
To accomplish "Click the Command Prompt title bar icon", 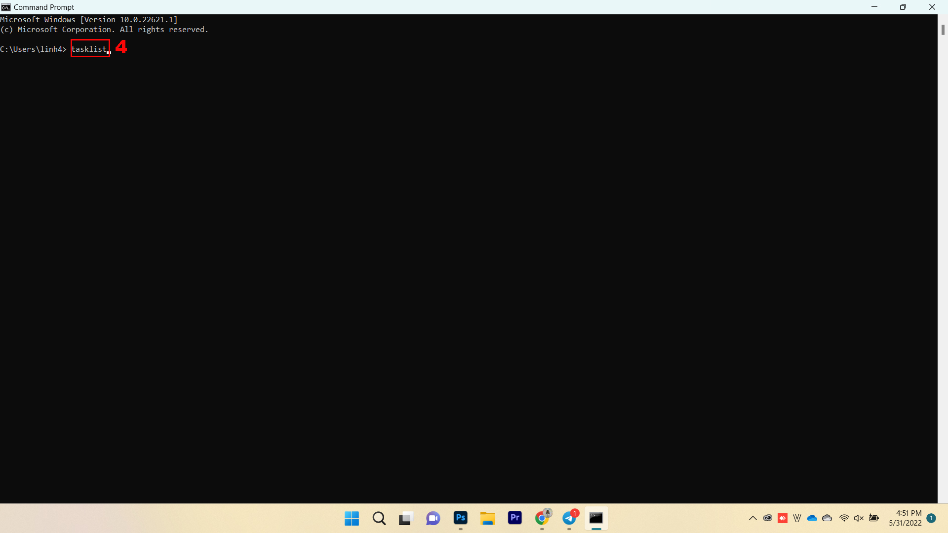I will (6, 7).
